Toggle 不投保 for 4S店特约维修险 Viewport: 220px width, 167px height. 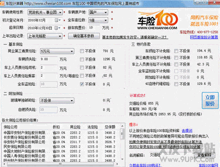(x=176, y=84)
